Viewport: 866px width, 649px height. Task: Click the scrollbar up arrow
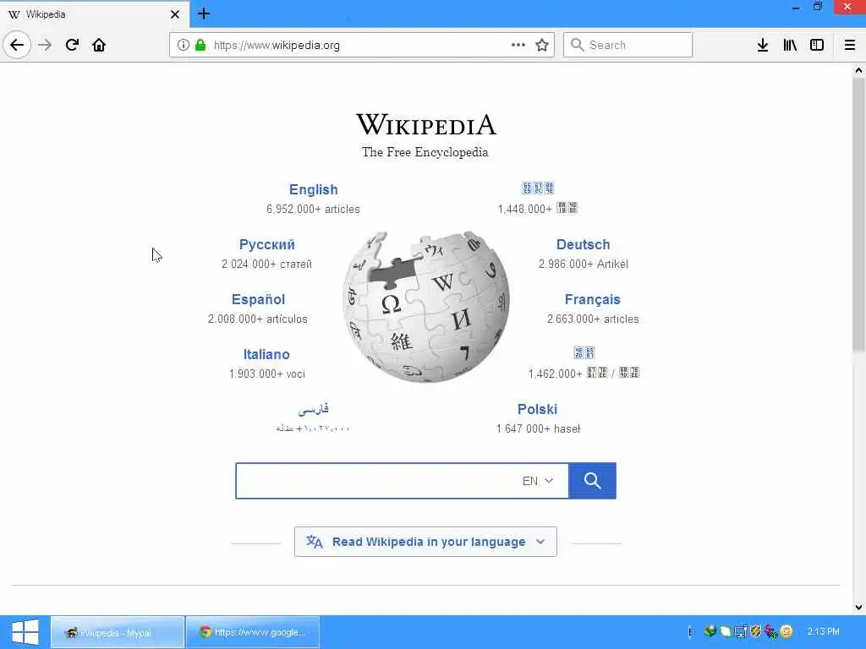click(858, 71)
